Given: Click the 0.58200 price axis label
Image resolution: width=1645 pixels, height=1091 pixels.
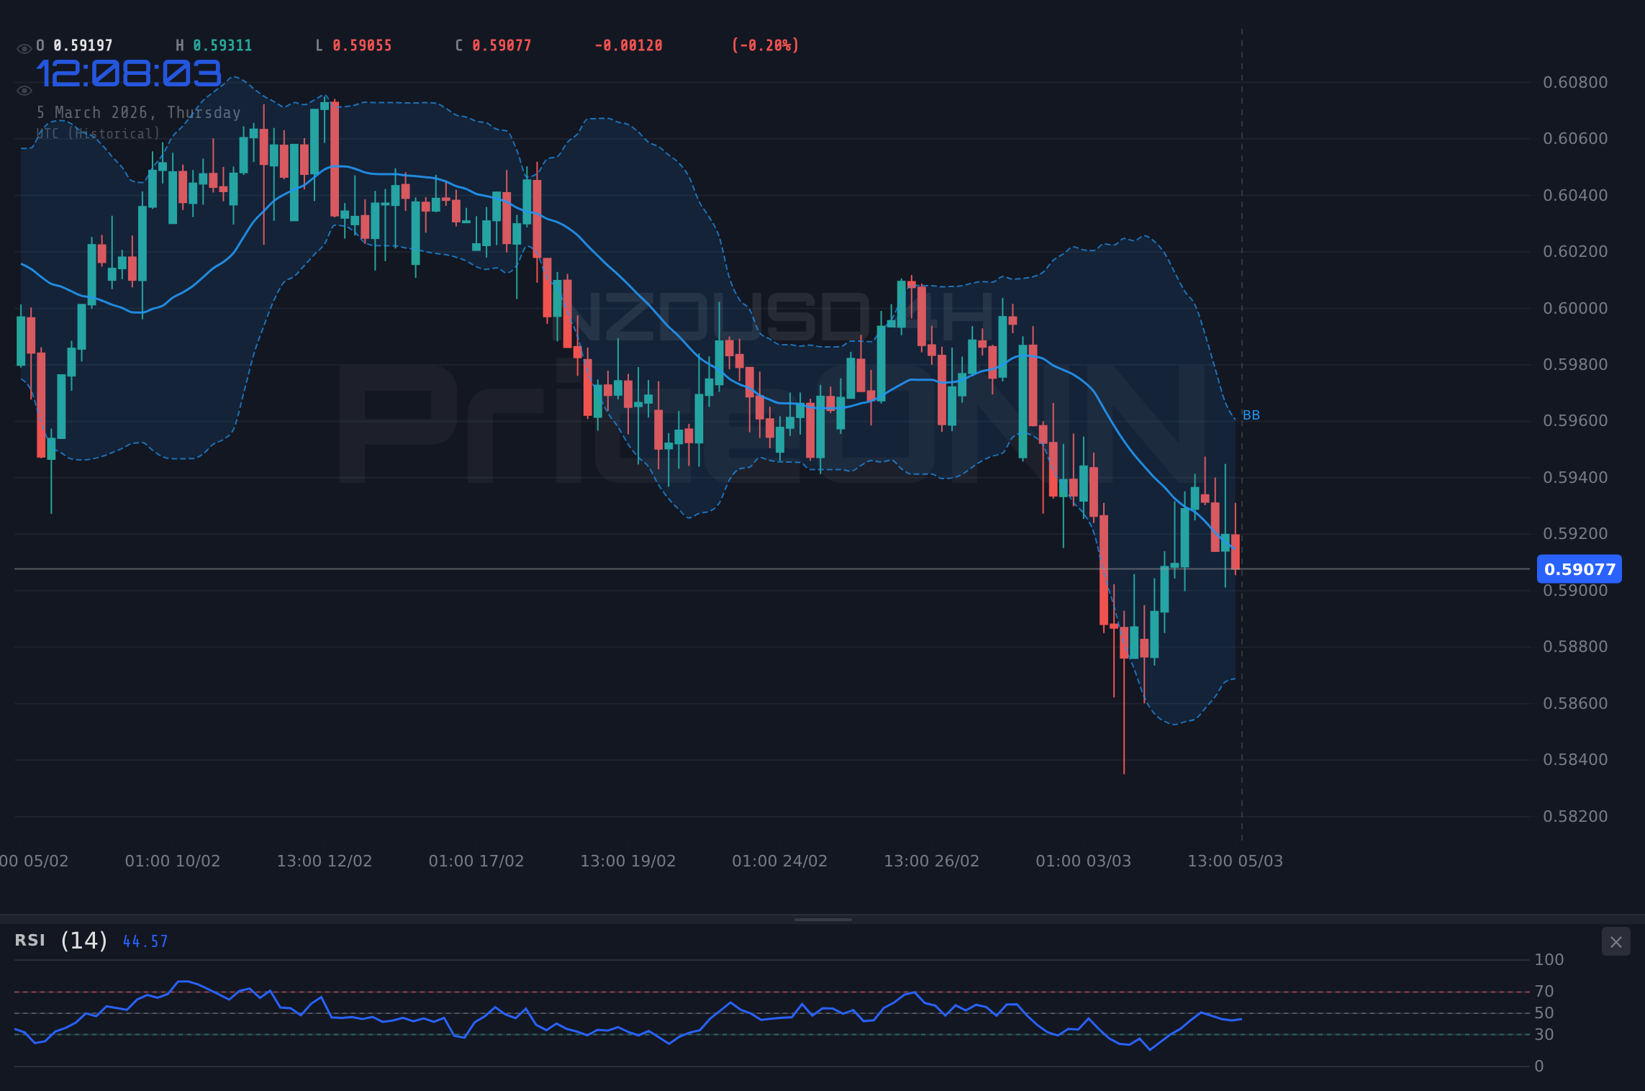Looking at the screenshot, I should (1575, 817).
